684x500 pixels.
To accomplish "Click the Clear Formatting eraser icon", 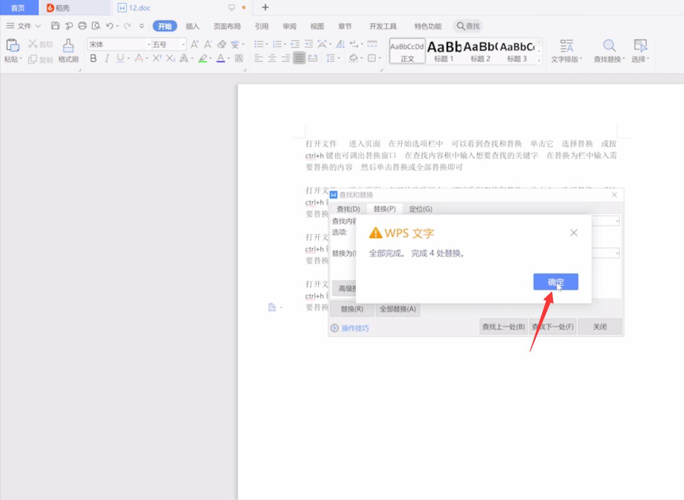I will (x=222, y=44).
